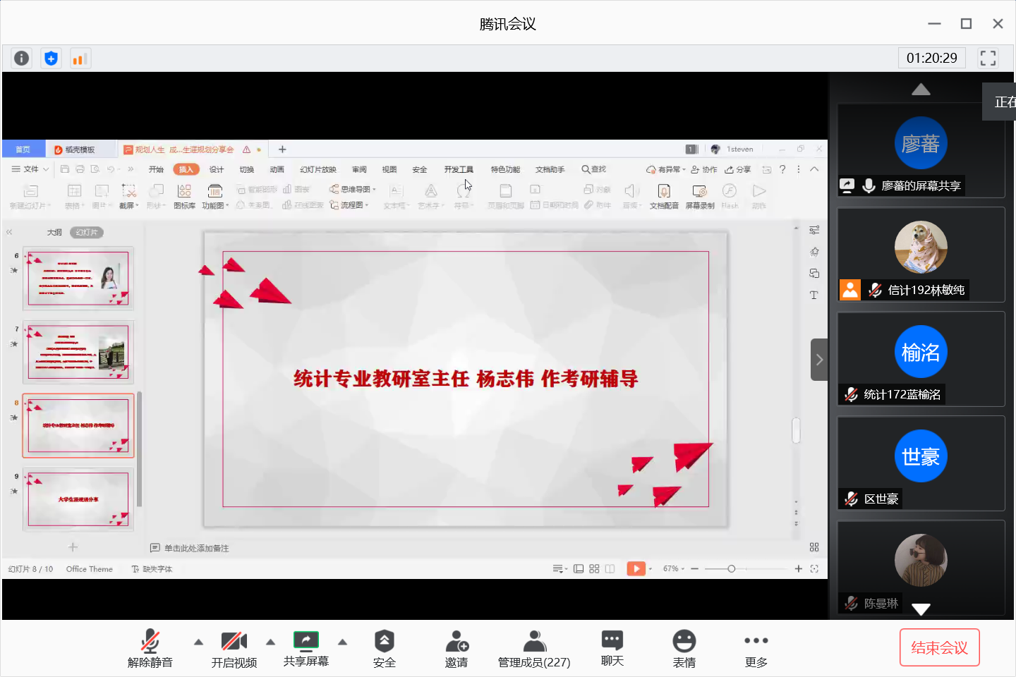Viewport: 1016px width, 677px height.
Task: Open the Chat (聊天) panel
Action: tap(612, 648)
